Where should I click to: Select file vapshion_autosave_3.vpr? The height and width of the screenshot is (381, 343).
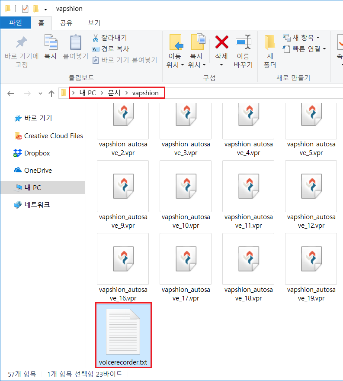[186, 130]
